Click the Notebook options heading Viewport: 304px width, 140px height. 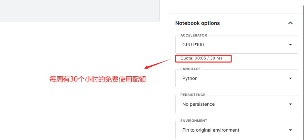tap(197, 23)
